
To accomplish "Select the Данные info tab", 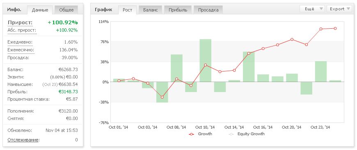I will 40,10.
